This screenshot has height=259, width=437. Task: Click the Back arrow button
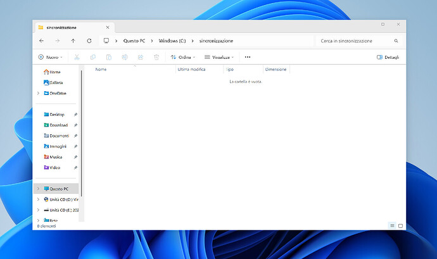click(x=41, y=41)
